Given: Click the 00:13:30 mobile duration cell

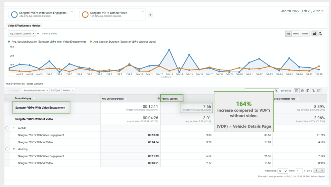Looking at the screenshot, I should tap(153, 135).
